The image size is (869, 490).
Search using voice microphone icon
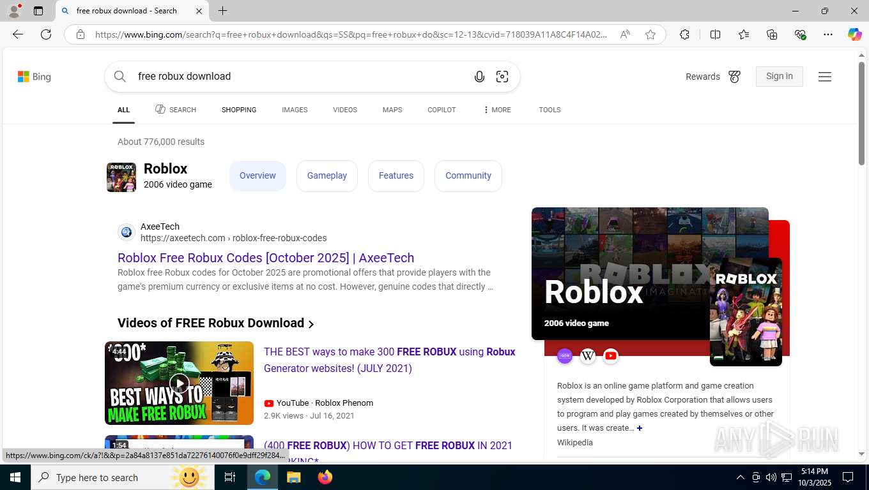479,77
